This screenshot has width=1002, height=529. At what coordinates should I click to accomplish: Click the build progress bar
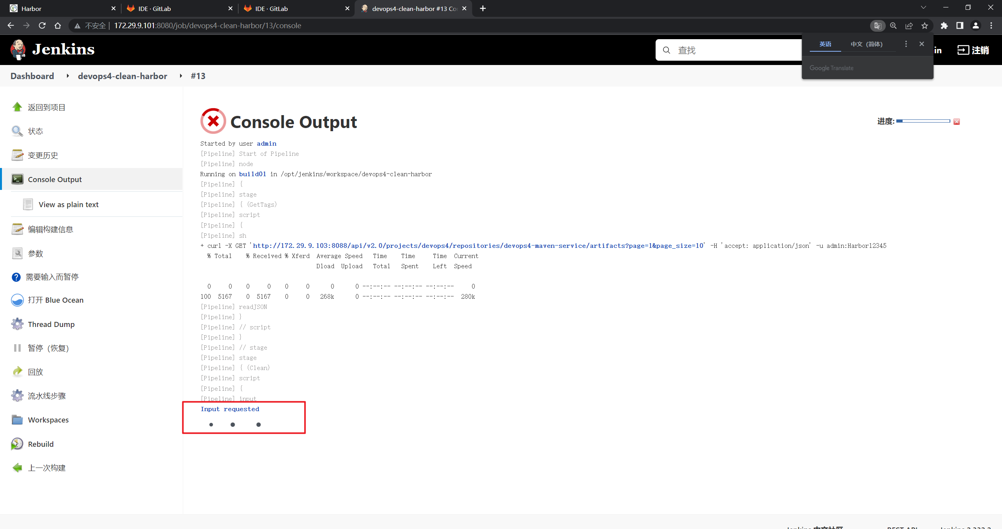(x=923, y=121)
